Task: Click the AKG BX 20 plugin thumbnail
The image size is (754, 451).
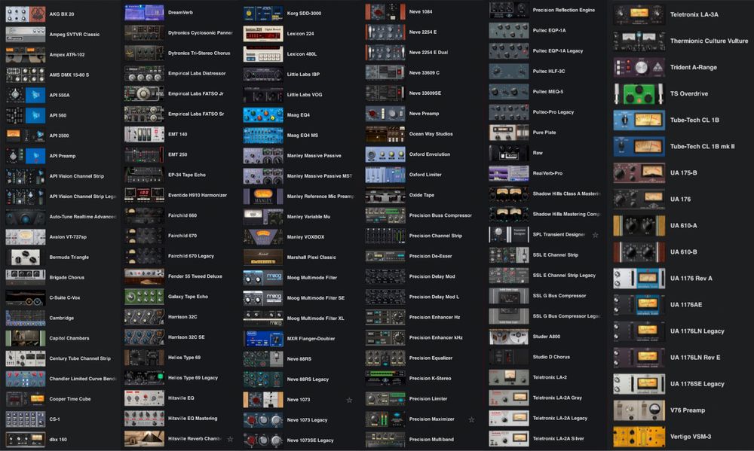Action: coord(26,14)
